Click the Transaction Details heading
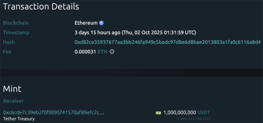This screenshot has height=123, width=263. click(41, 7)
